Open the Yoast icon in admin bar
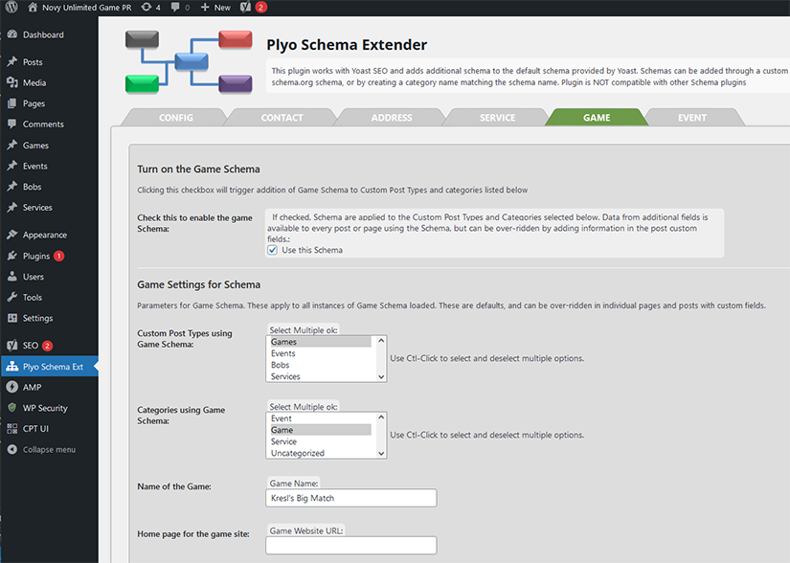The height and width of the screenshot is (563, 790). coord(245,7)
